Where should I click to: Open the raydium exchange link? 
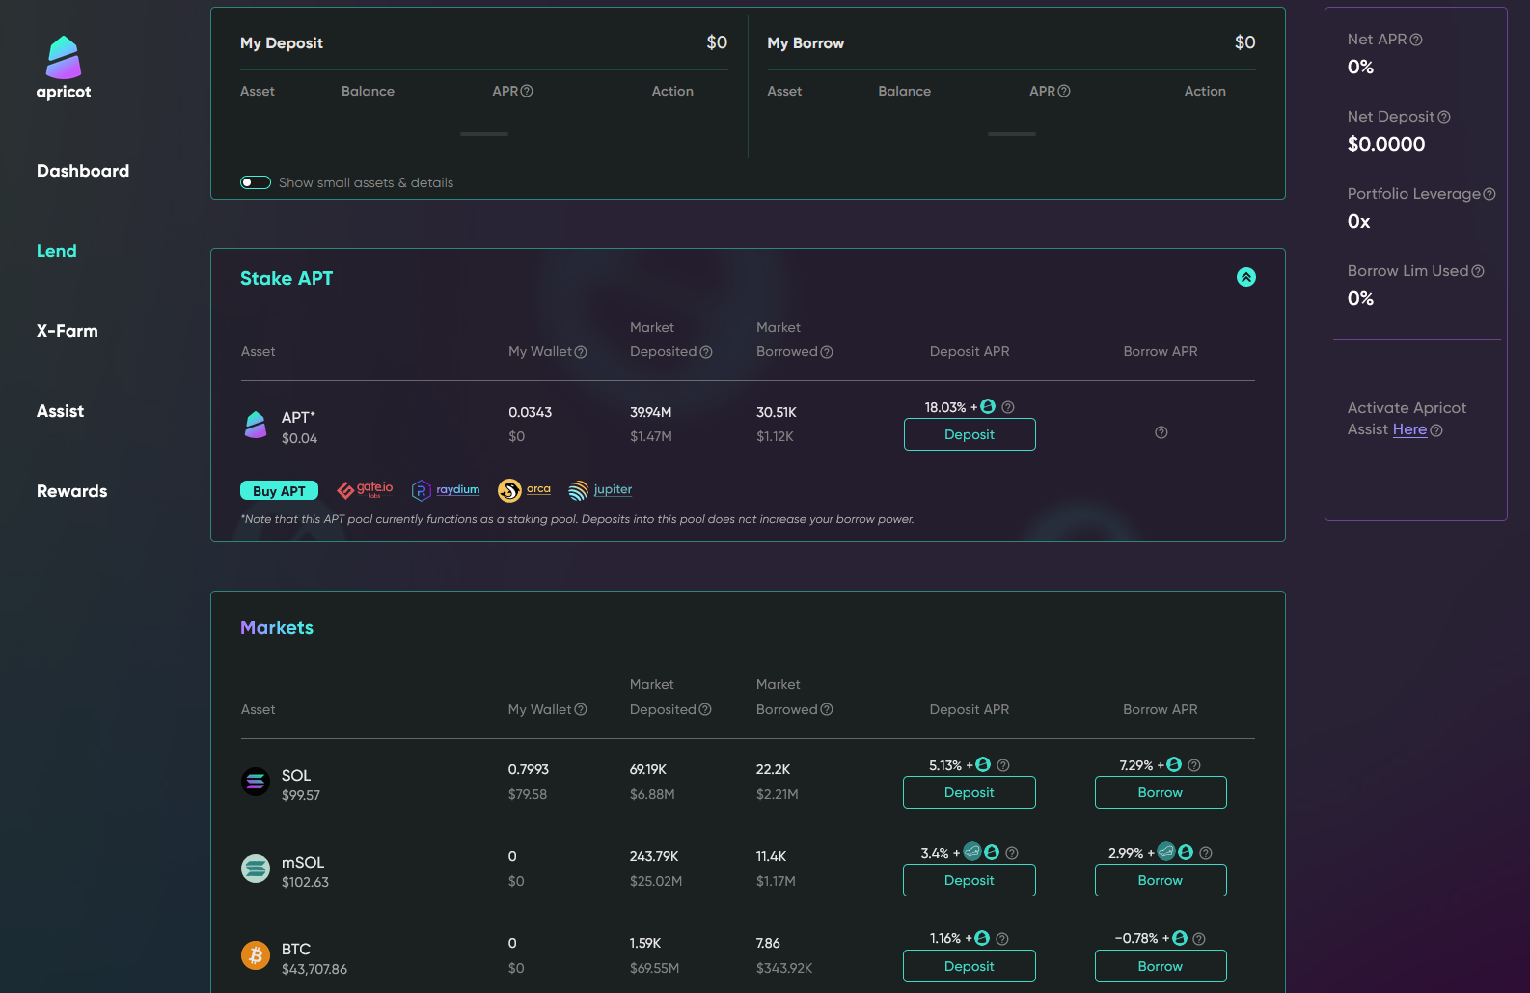coord(446,490)
